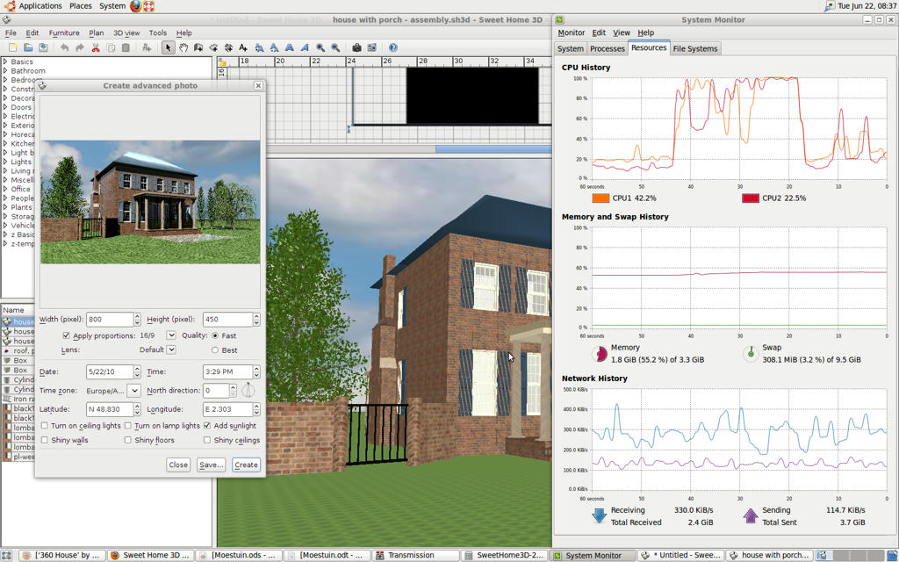Activate the Select arrow tool
The image size is (899, 562).
[168, 47]
